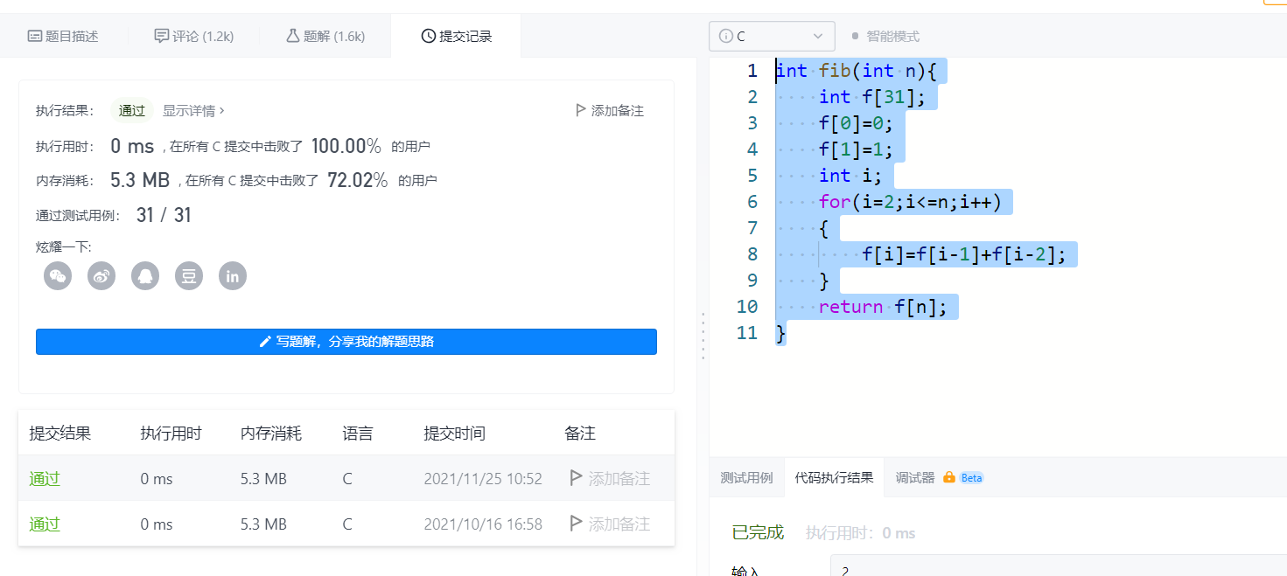The width and height of the screenshot is (1287, 576).
Task: Click the lock icon next to 调试器
Action: click(x=948, y=478)
